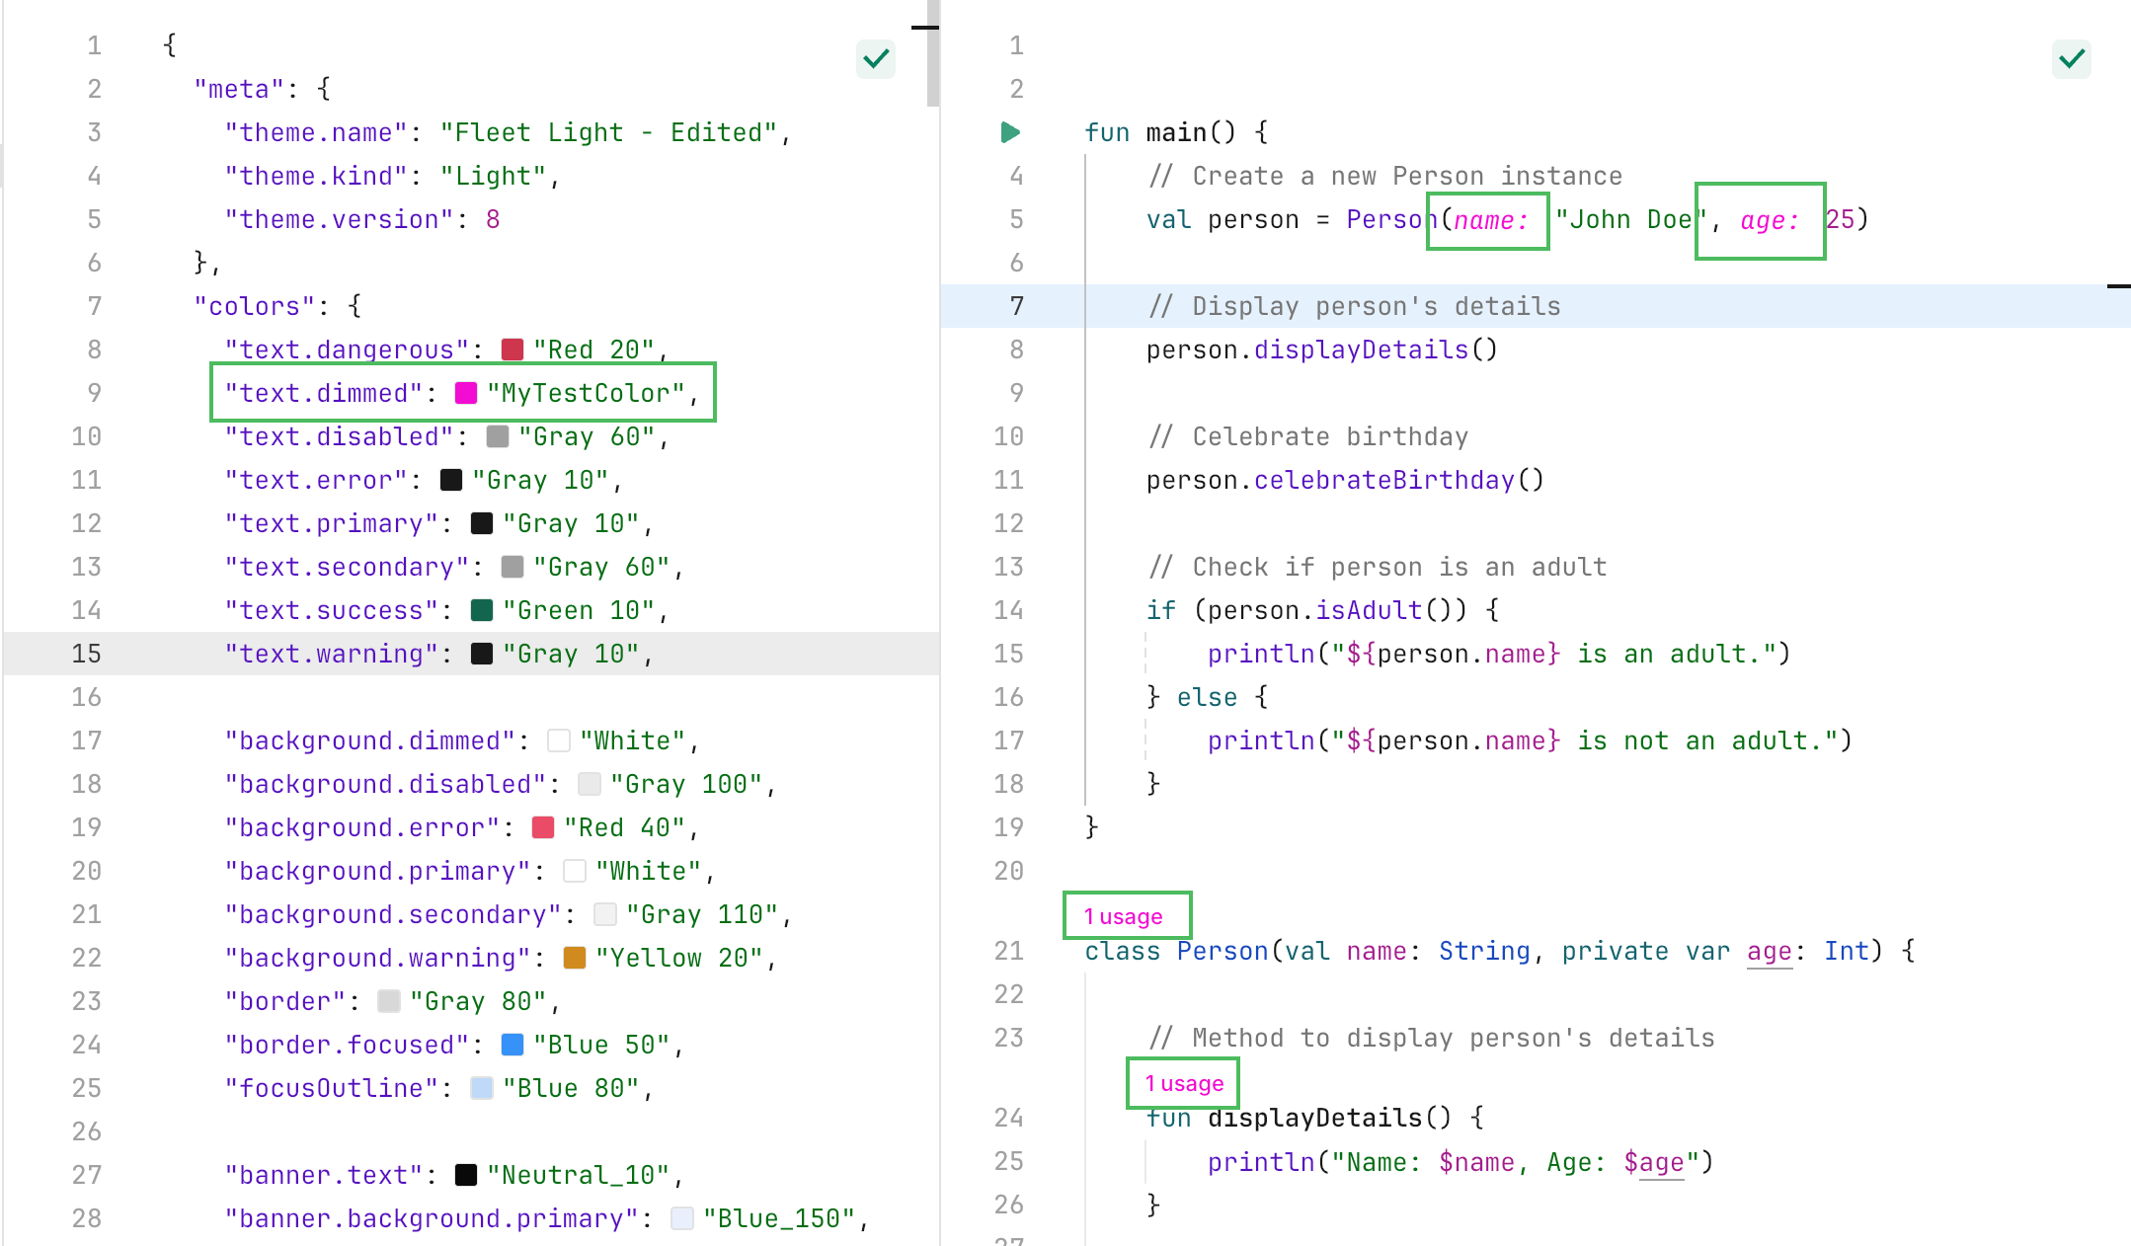Click the "Blue 50" string value
2131x1246 pixels.
tap(601, 1045)
